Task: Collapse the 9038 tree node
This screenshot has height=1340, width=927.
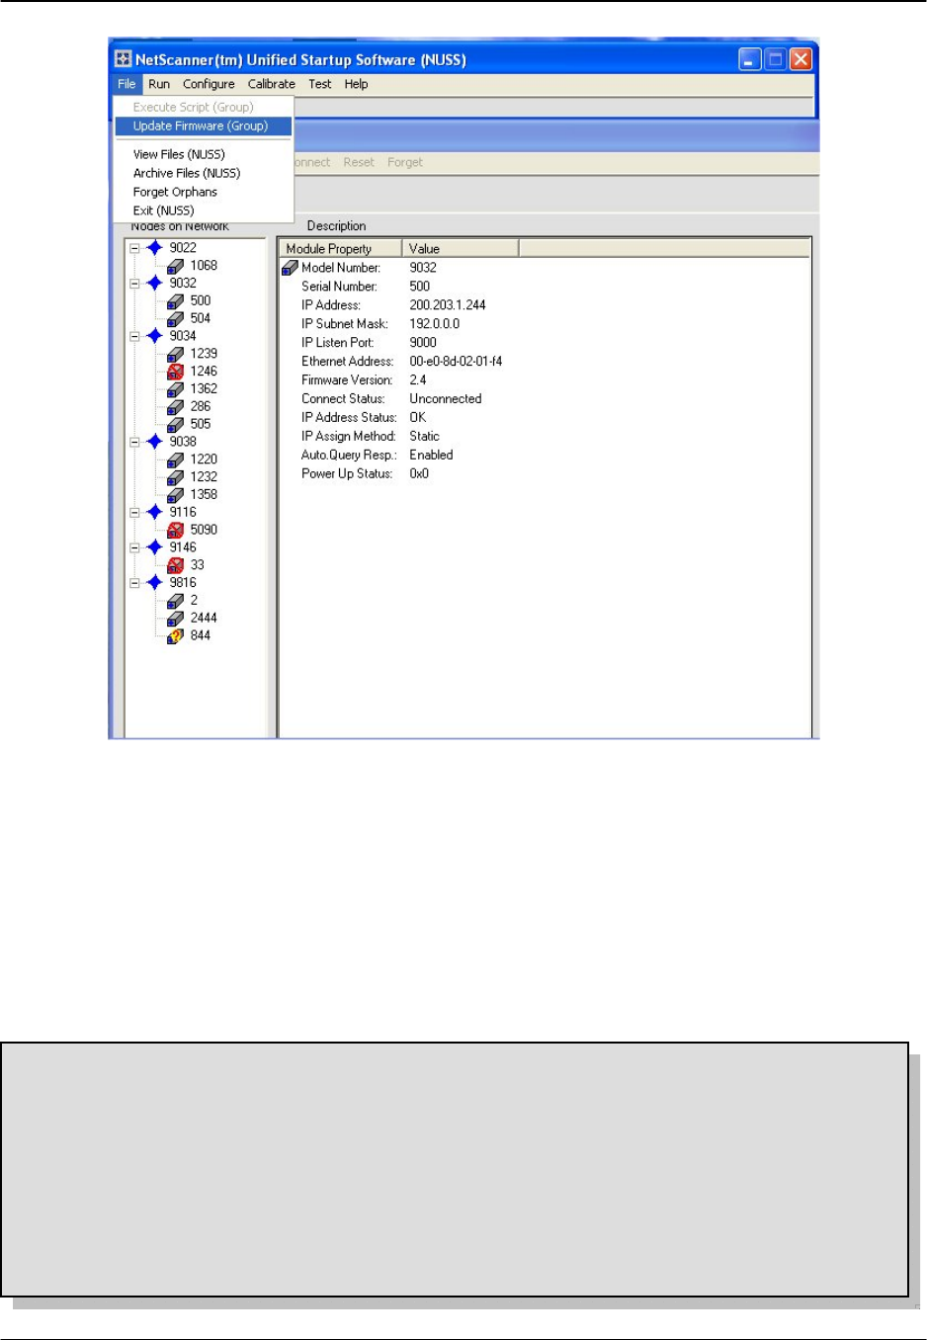Action: (134, 442)
